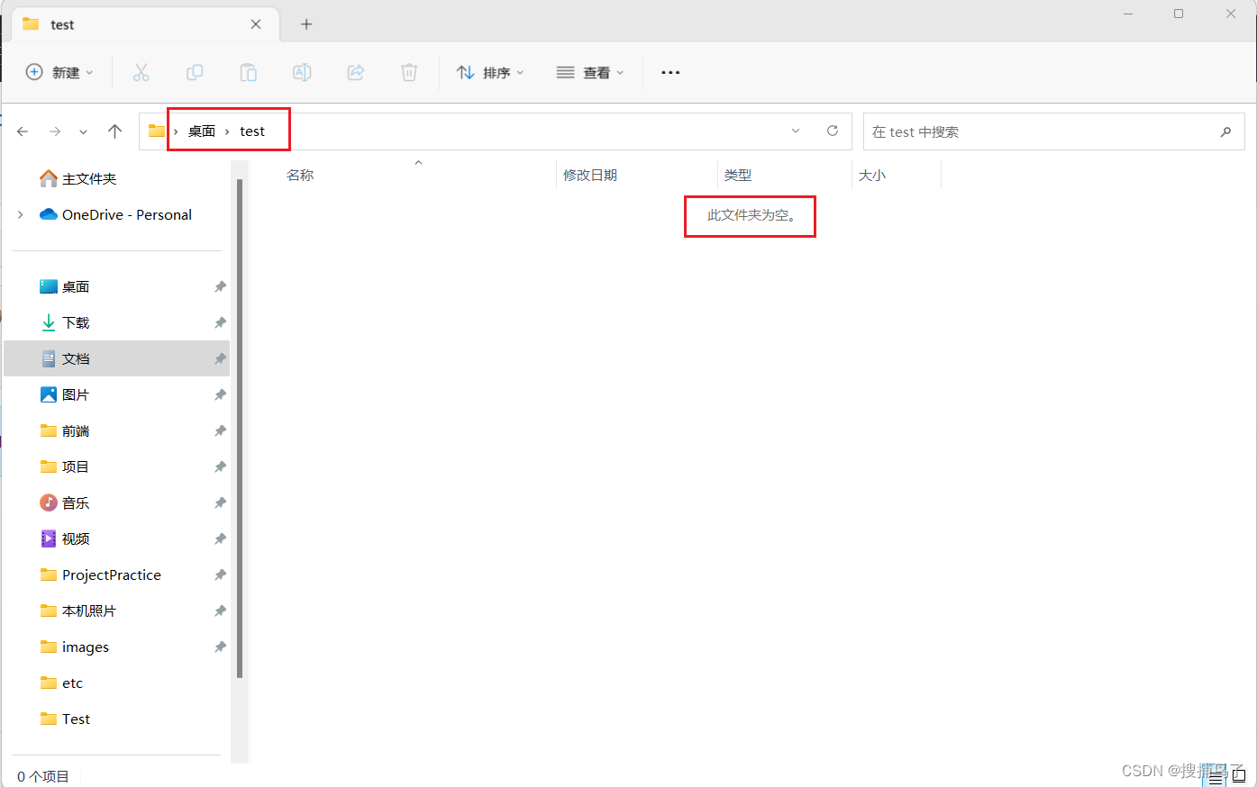Screen dimensions: 1257x787
Task: Click the sidebar vertical scrollbar
Action: tap(240, 428)
